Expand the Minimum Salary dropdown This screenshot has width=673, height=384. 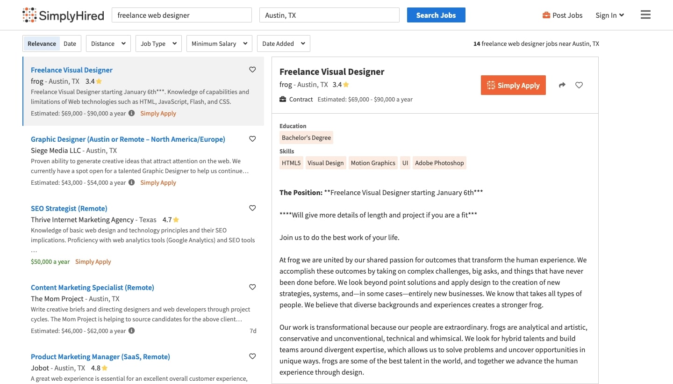(x=219, y=43)
